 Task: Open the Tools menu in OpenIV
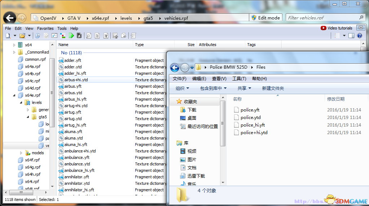(62, 28)
